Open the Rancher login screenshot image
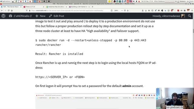The height and width of the screenshot is (109, 194). (96, 101)
